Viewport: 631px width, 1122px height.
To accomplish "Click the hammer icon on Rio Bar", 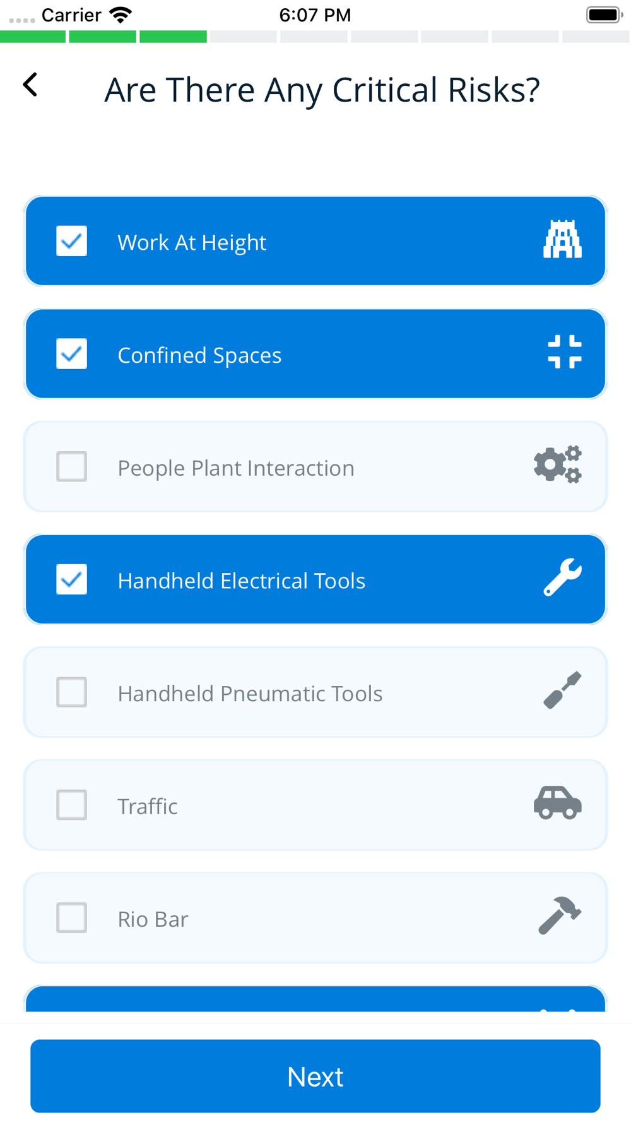I will (560, 916).
